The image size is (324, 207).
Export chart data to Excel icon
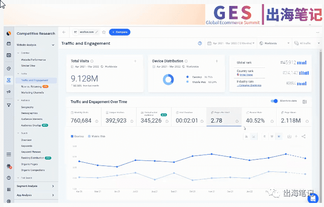coord(304,102)
